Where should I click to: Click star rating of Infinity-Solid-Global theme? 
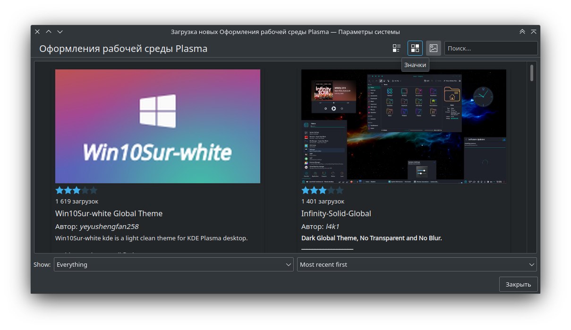pos(322,190)
